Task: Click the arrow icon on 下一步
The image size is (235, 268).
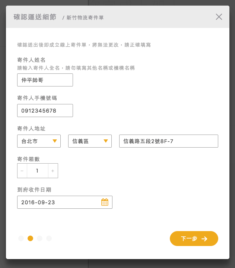Action: point(204,239)
